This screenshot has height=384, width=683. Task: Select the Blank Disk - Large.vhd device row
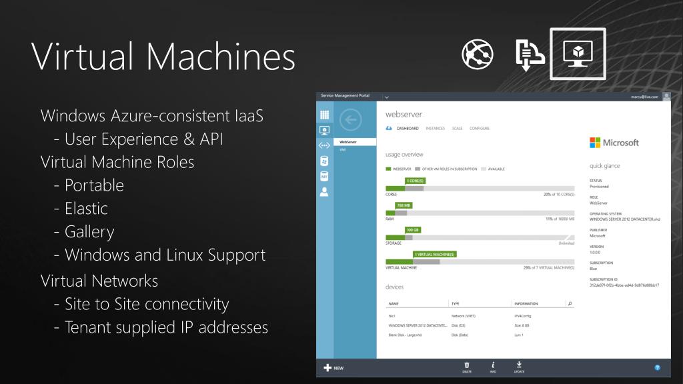point(480,335)
